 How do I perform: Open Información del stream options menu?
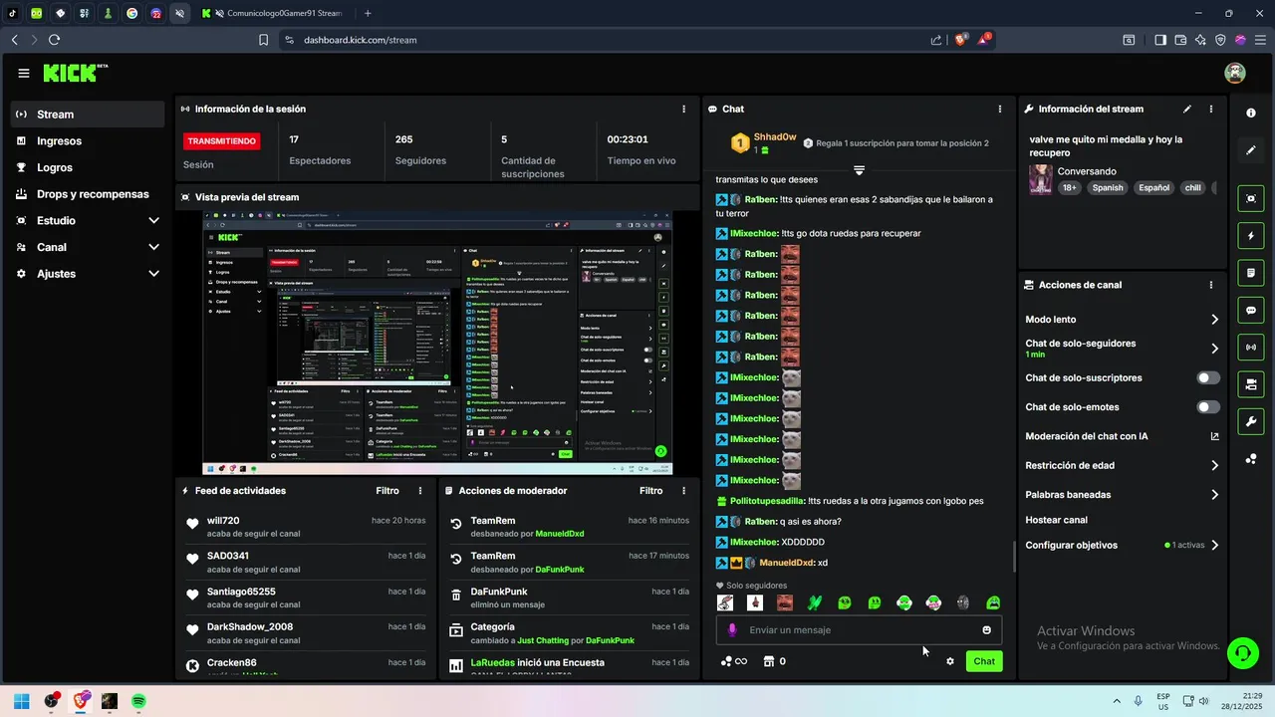pos(1211,109)
